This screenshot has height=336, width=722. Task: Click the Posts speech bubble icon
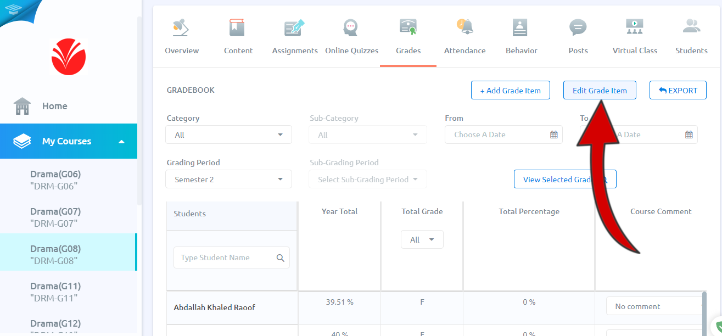[x=578, y=27]
